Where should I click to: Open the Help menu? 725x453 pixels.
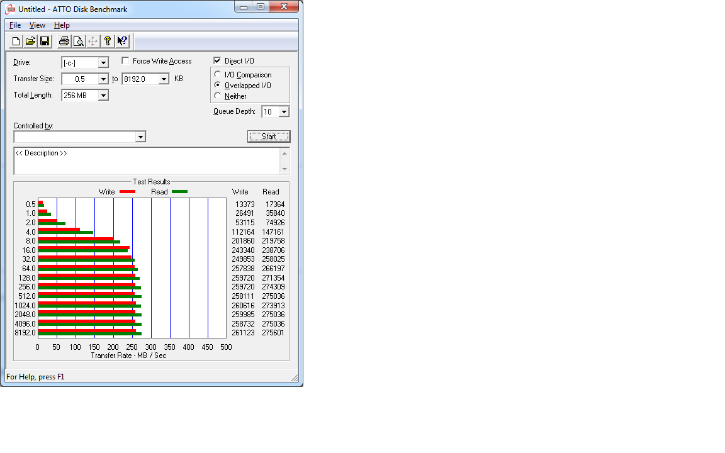point(62,25)
